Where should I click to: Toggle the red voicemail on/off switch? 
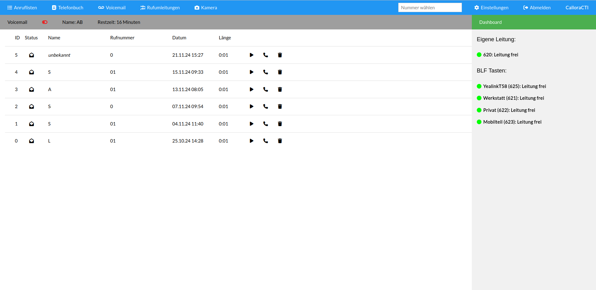coord(45,22)
